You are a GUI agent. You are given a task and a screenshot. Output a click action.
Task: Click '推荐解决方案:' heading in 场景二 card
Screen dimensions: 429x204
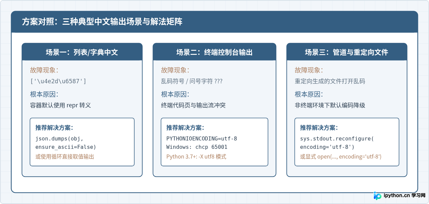[185, 128]
